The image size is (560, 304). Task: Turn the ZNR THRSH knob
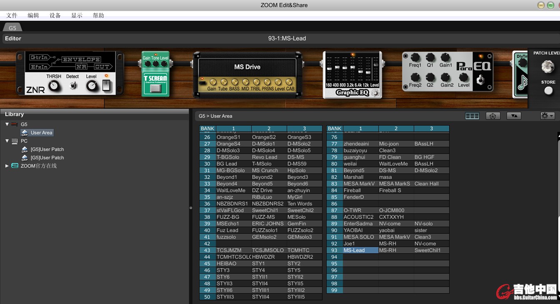(x=53, y=86)
